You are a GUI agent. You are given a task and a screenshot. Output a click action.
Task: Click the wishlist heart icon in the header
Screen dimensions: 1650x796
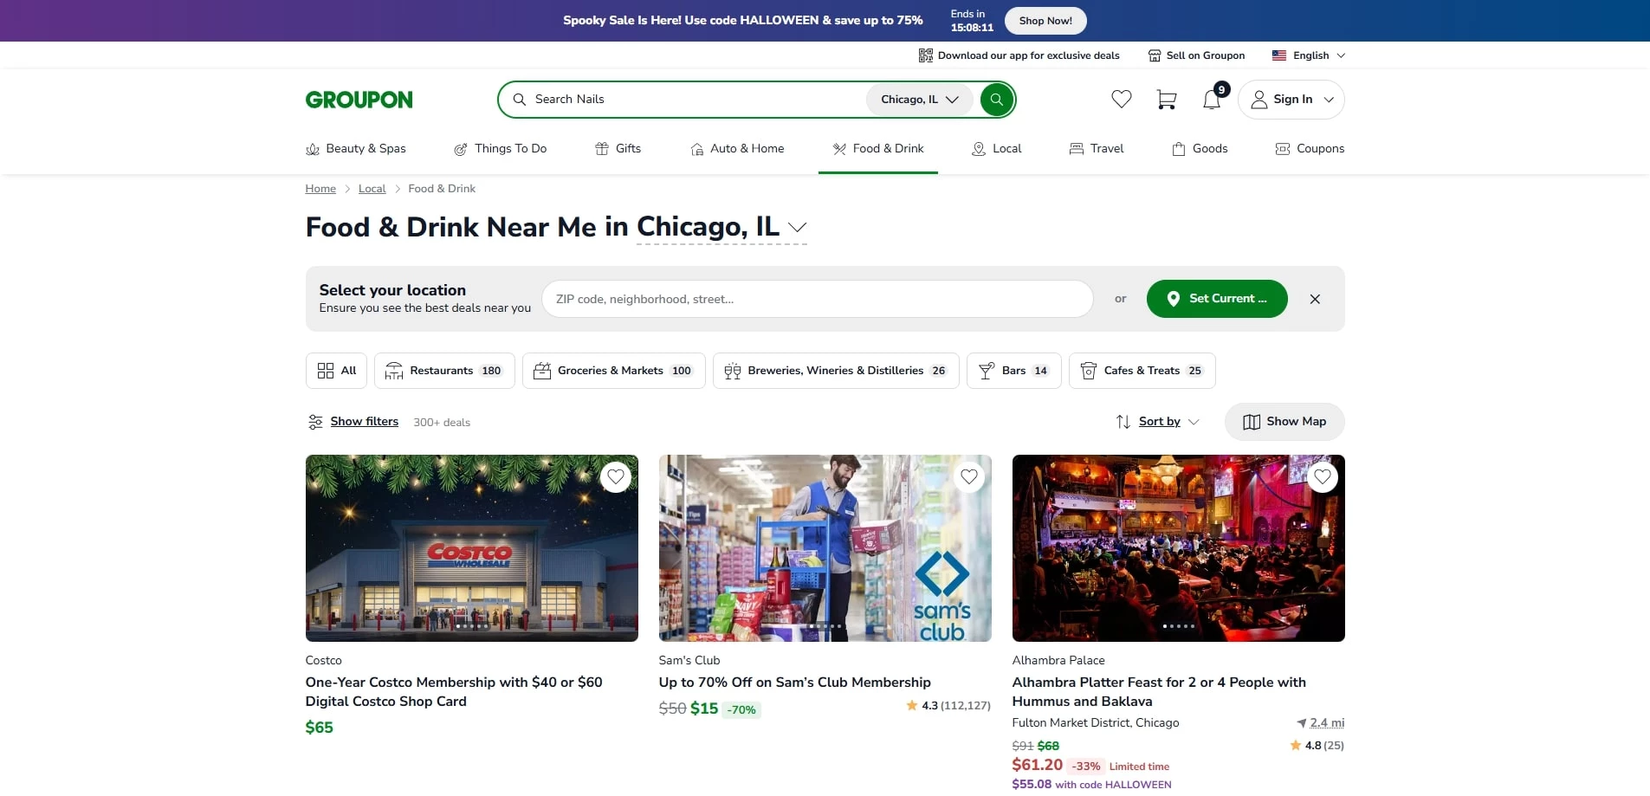[1120, 99]
